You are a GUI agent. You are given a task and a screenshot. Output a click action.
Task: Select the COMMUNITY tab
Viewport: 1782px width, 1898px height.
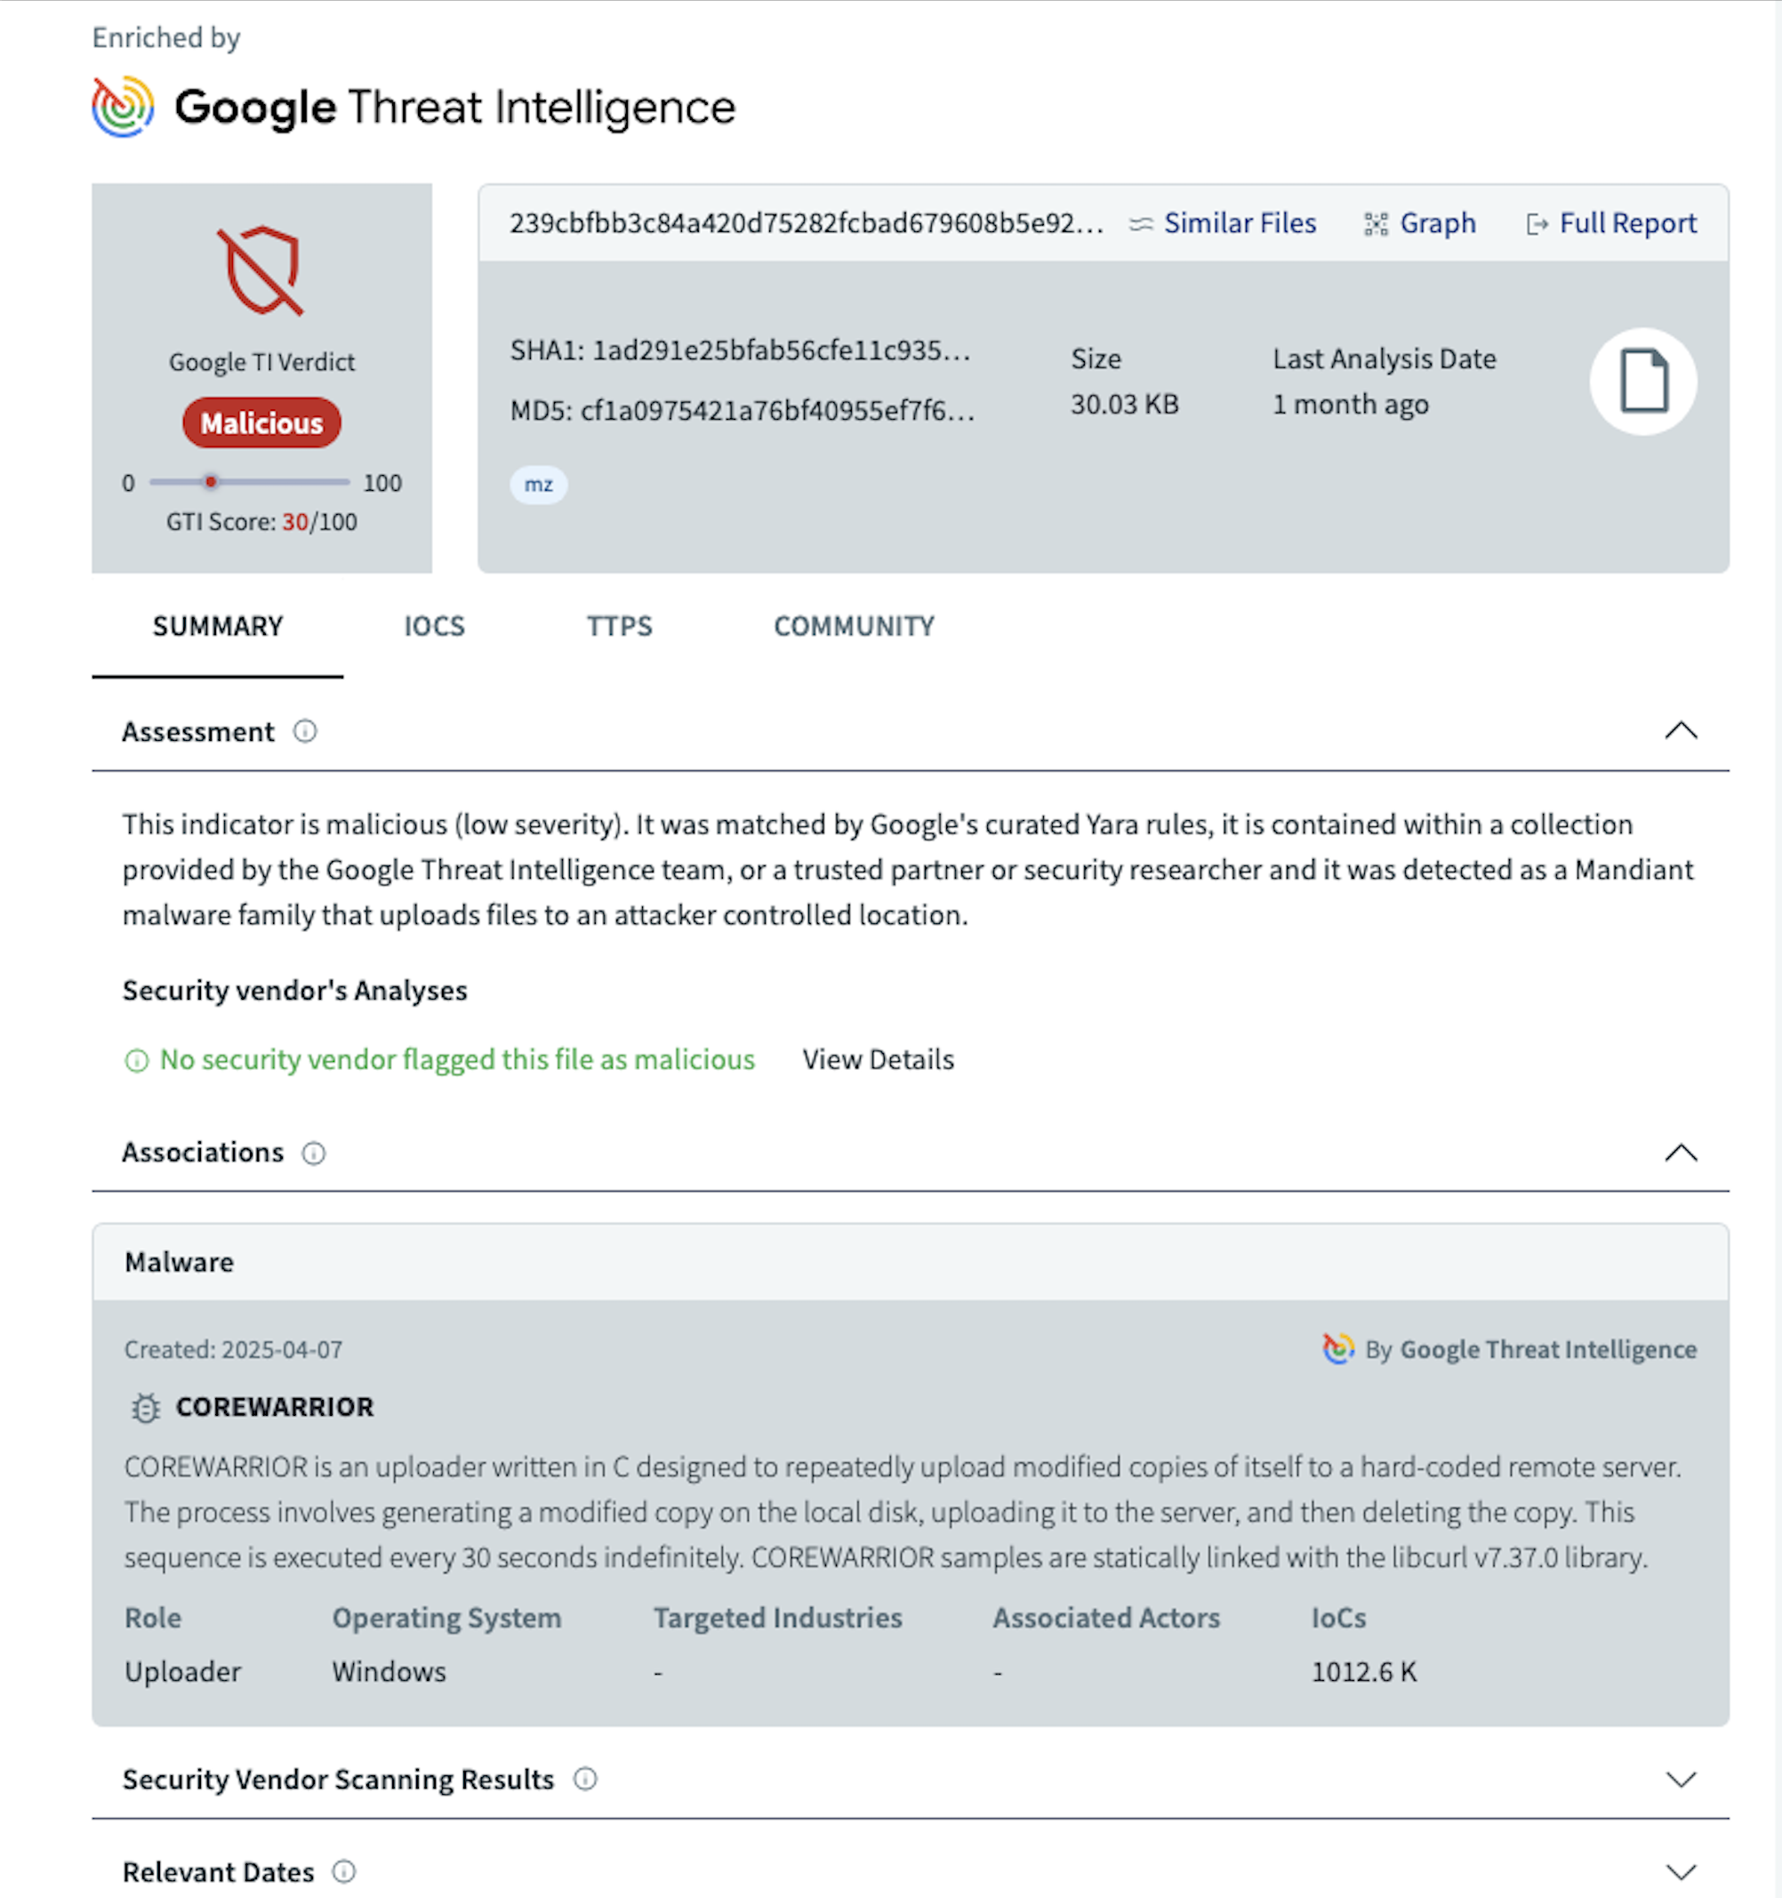click(854, 626)
